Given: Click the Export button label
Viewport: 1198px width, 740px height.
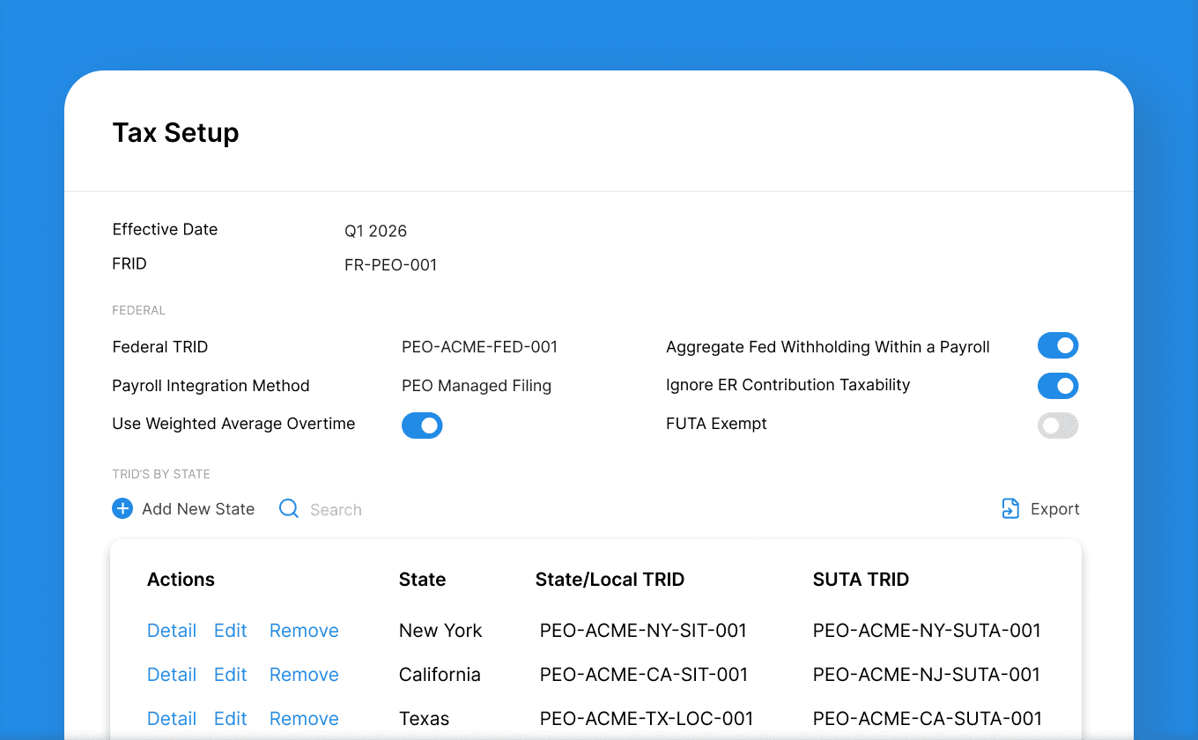Looking at the screenshot, I should pyautogui.click(x=1055, y=508).
